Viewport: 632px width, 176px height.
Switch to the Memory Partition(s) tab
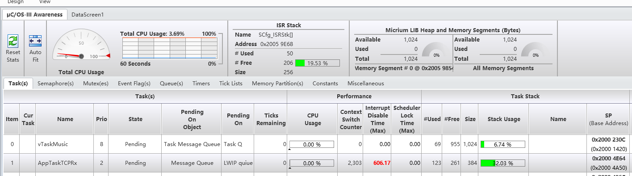277,84
